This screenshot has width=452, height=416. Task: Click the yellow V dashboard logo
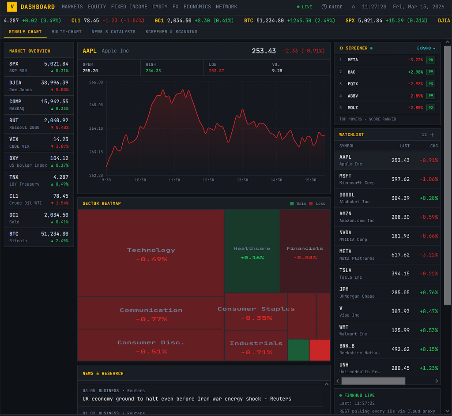click(x=12, y=7)
